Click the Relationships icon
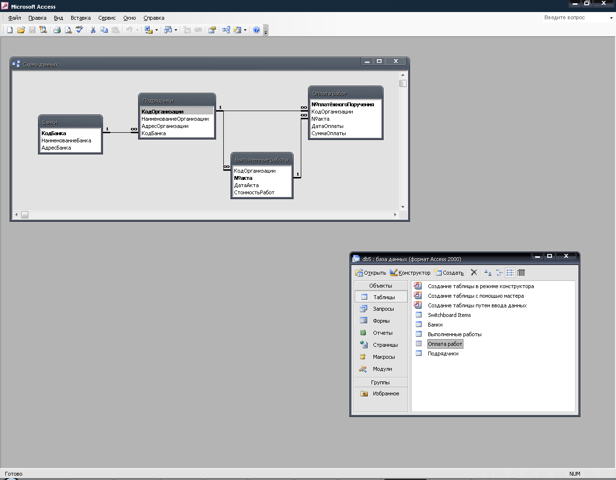This screenshot has height=480, width=616. tap(226, 30)
